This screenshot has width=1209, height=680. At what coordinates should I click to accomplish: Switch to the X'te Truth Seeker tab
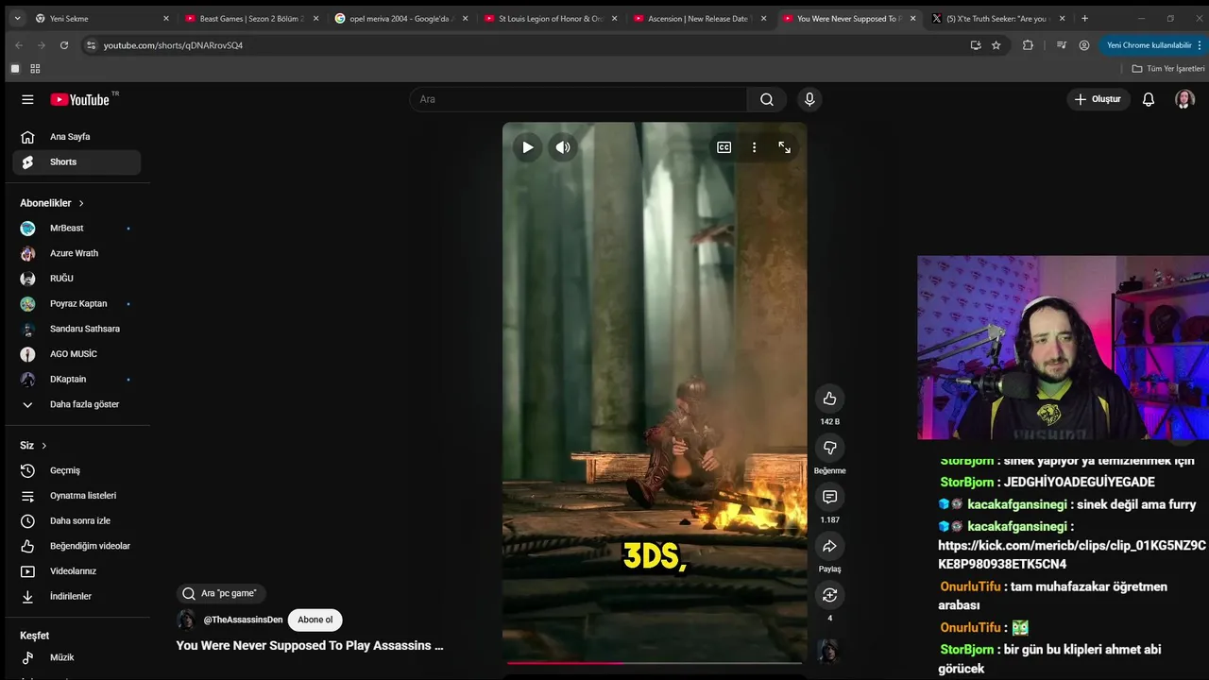point(997,19)
